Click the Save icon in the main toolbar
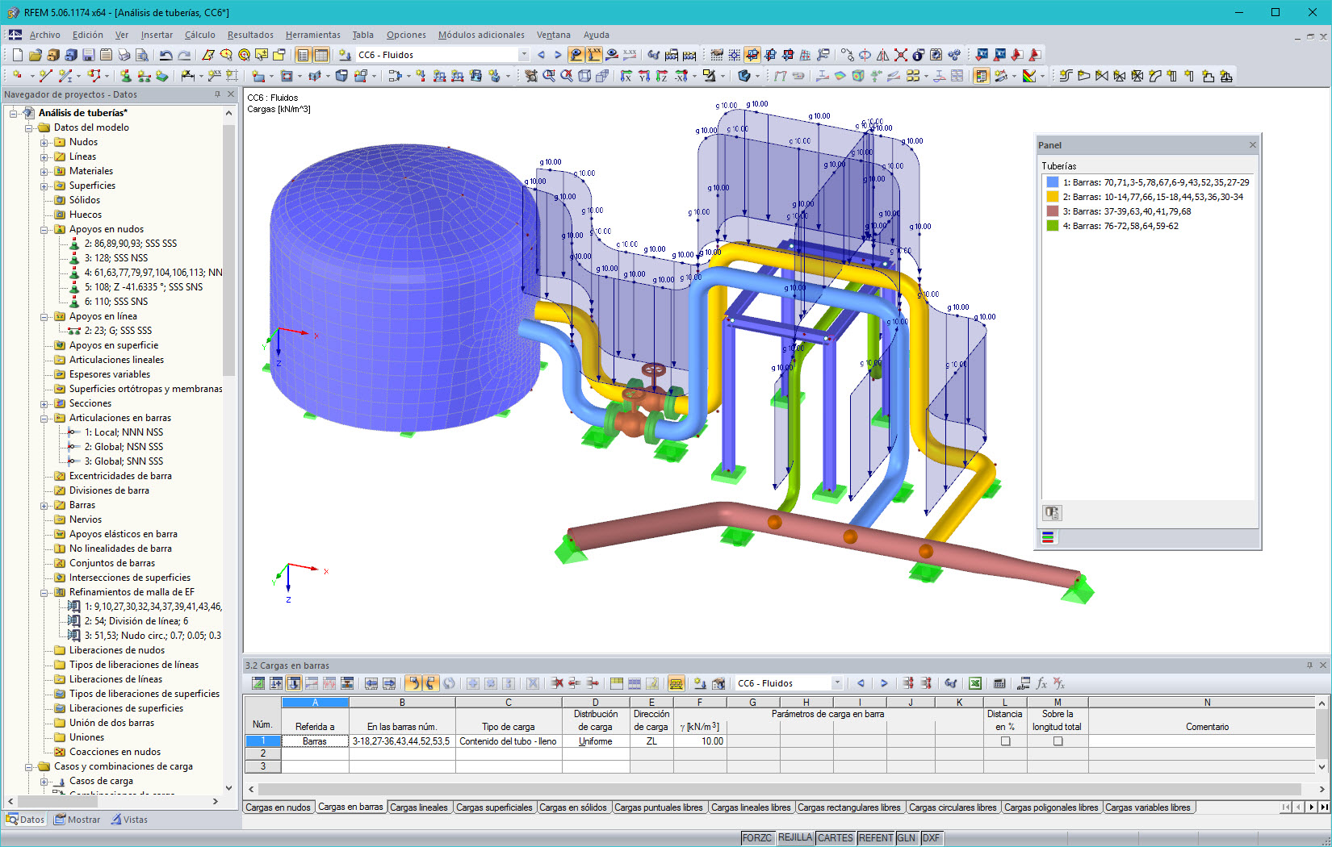The image size is (1332, 847). tap(89, 55)
